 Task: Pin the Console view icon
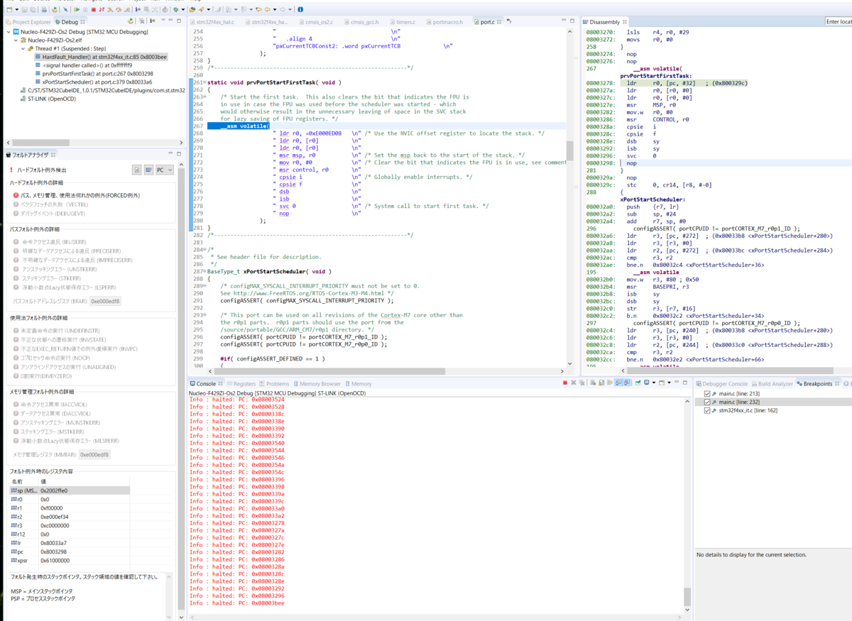[639, 382]
